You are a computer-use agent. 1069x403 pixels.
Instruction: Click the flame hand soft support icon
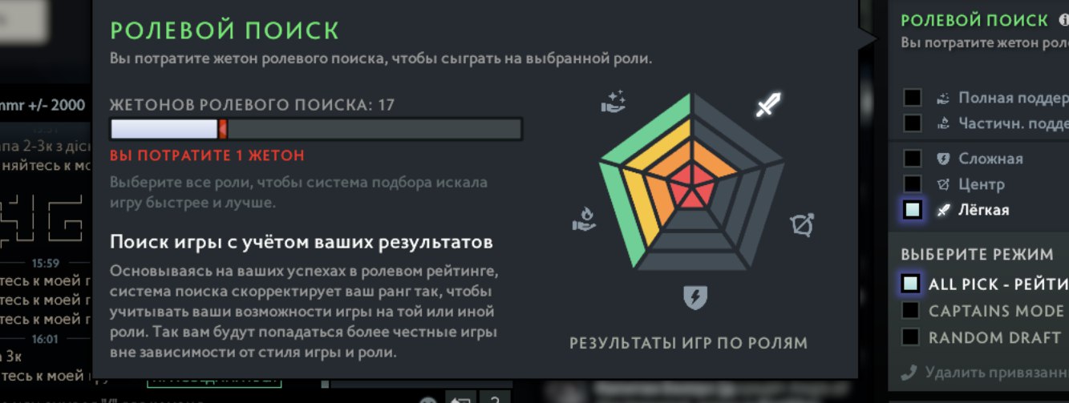pos(583,220)
